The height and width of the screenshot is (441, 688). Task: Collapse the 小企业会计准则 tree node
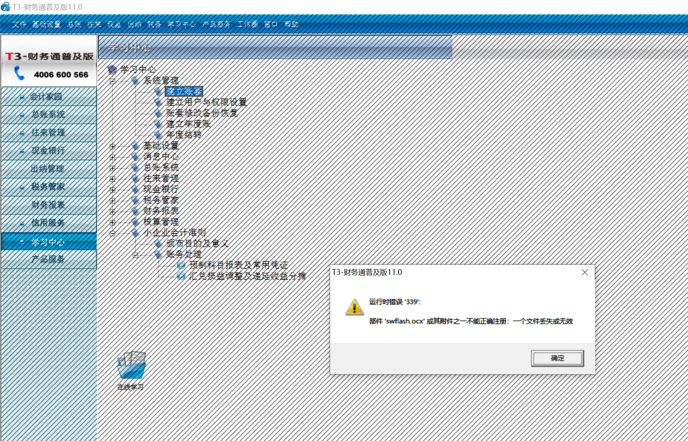pyautogui.click(x=113, y=233)
